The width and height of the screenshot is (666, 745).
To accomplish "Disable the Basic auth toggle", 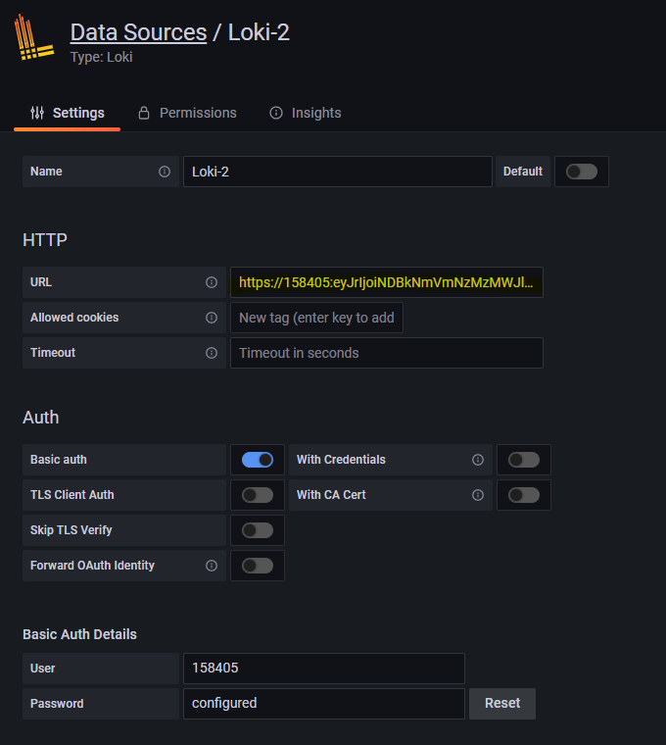I will tap(258, 460).
